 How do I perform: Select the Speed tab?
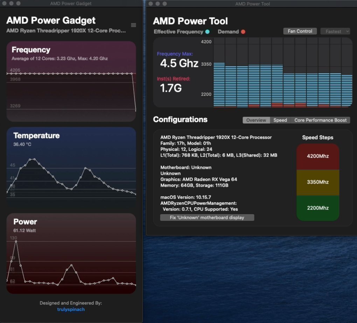tap(280, 120)
